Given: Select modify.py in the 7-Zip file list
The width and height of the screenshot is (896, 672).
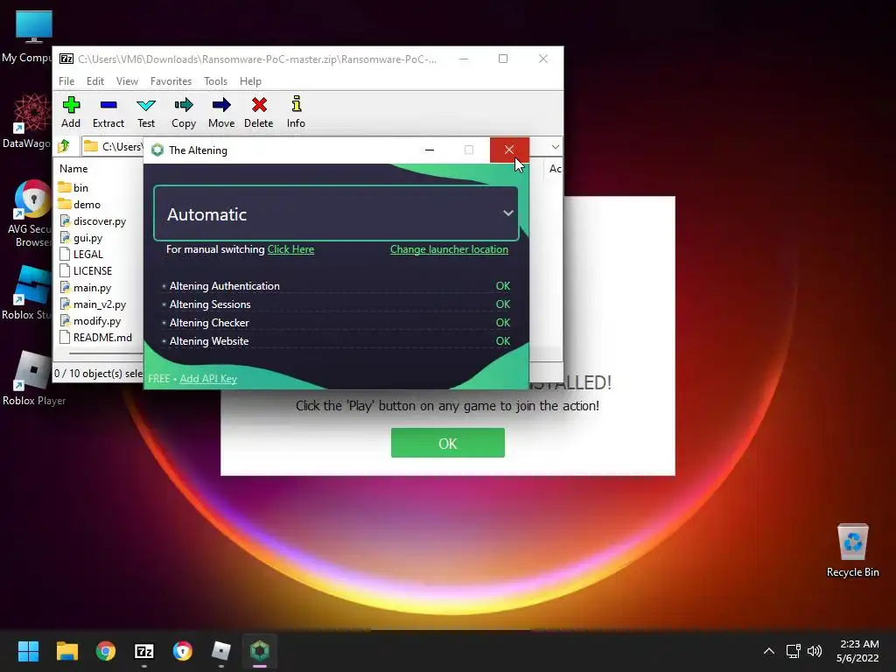Looking at the screenshot, I should coord(90,320).
